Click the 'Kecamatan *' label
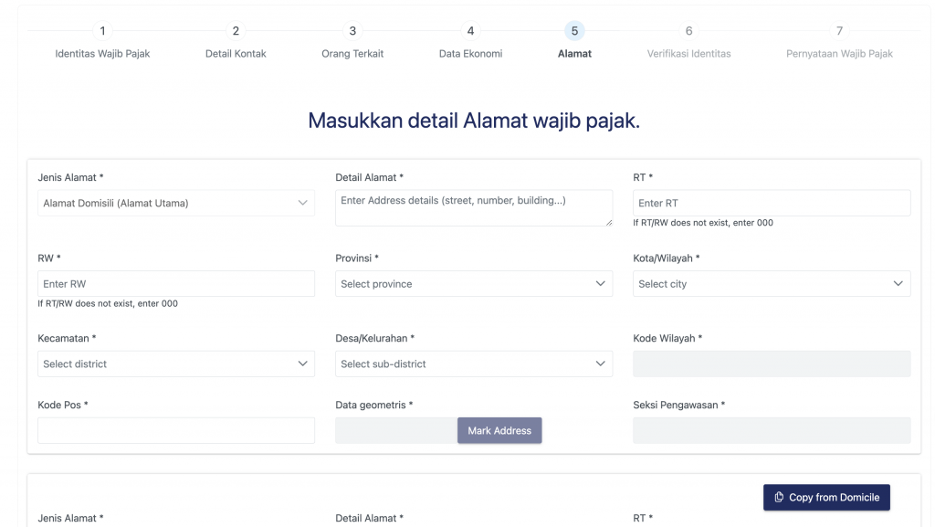The width and height of the screenshot is (935, 527). click(67, 338)
